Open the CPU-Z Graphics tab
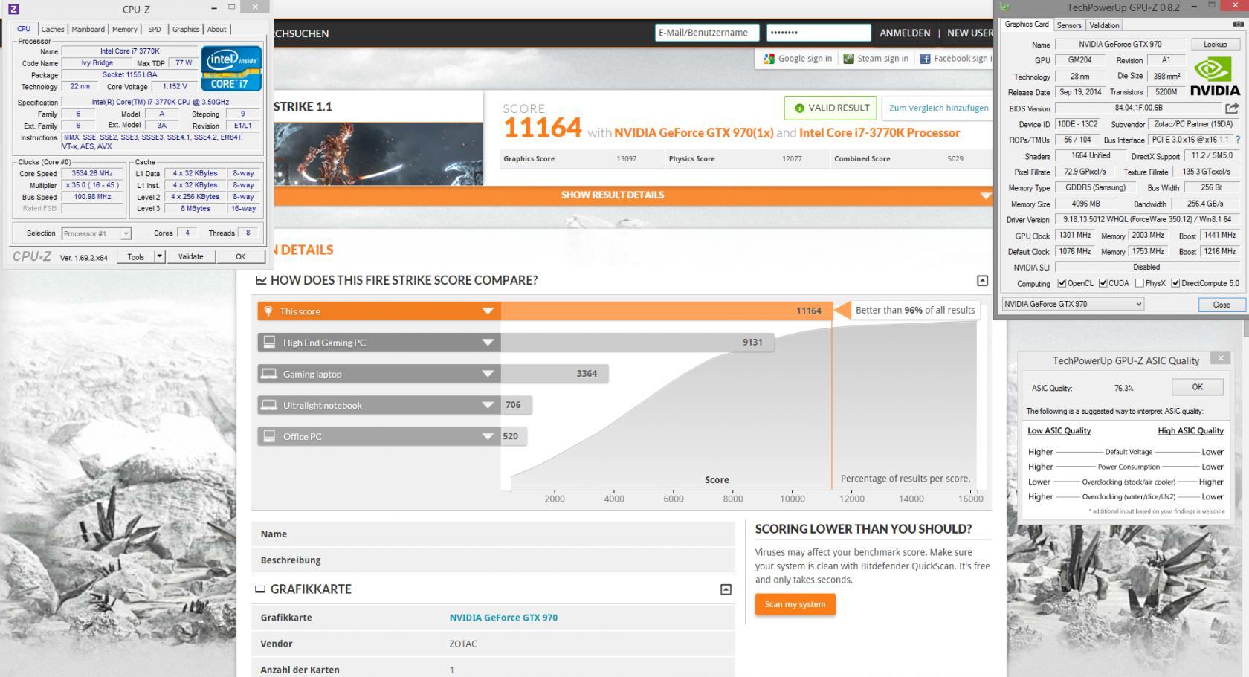The height and width of the screenshot is (677, 1249). (185, 29)
